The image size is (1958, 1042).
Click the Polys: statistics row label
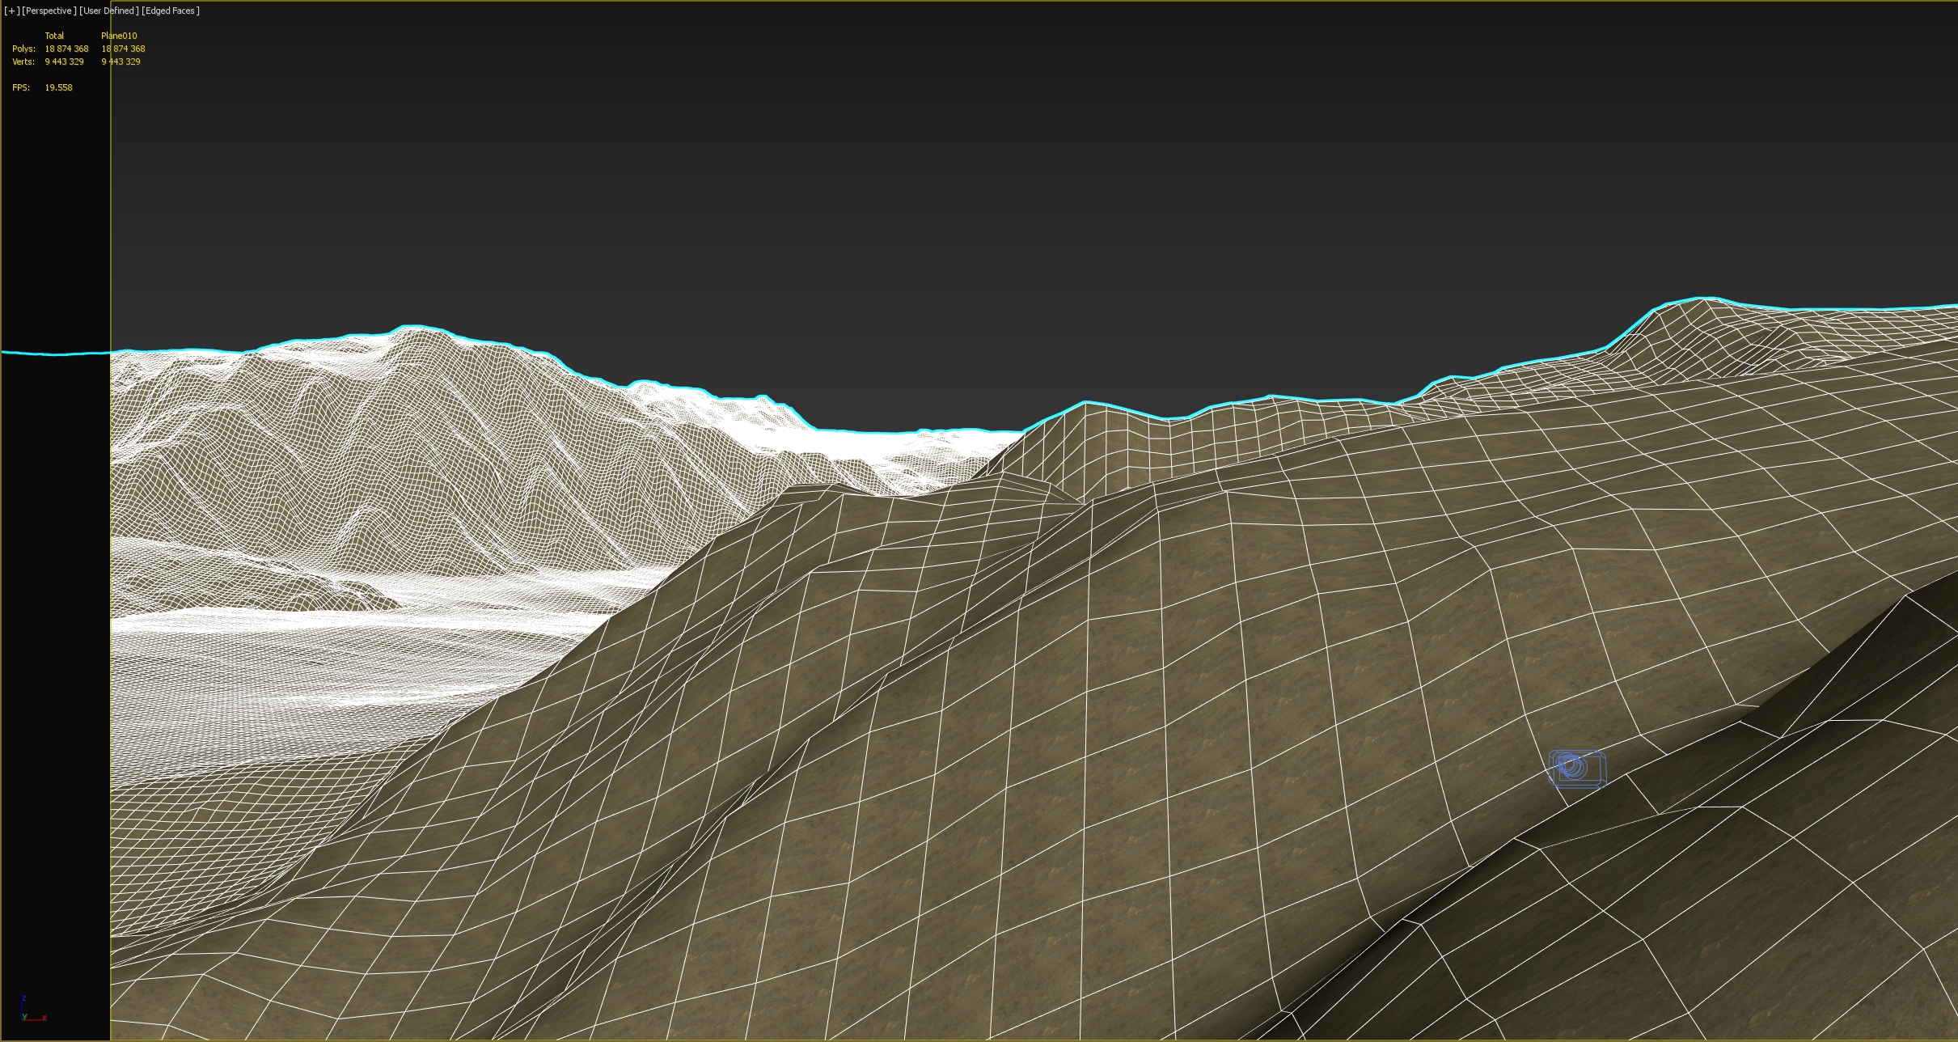click(x=23, y=49)
